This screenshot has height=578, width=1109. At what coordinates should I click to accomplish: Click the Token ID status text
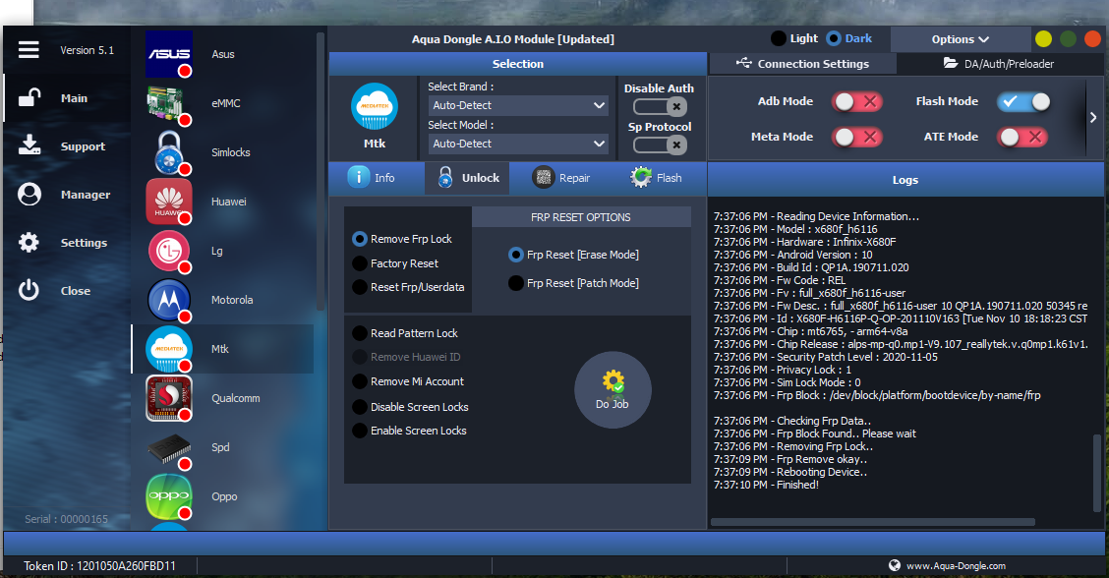point(99,566)
